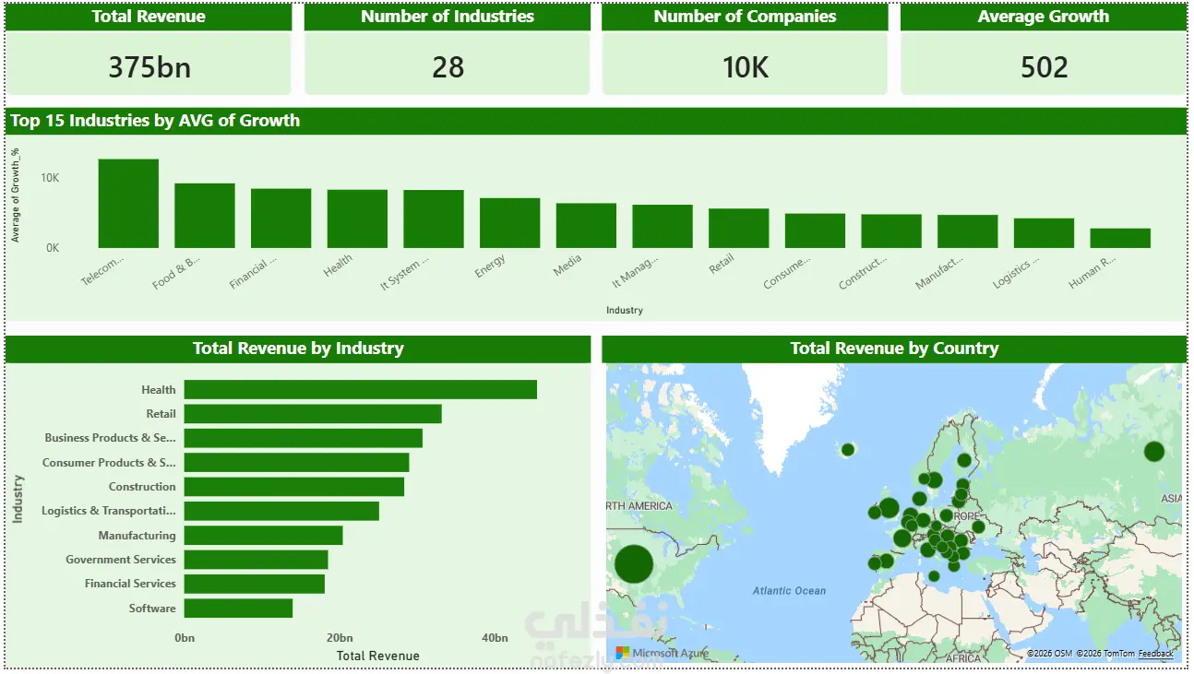Click the 40bn tick on revenue axis
The image size is (1194, 674).
pos(496,638)
